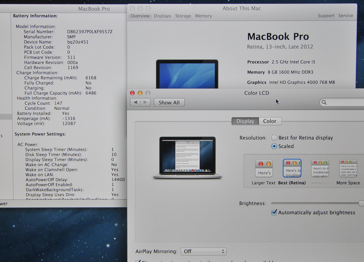Click the magnifier icon in the search field

pos(324,102)
